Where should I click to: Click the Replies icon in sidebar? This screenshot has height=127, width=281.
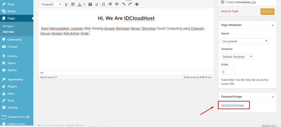pos(4,70)
